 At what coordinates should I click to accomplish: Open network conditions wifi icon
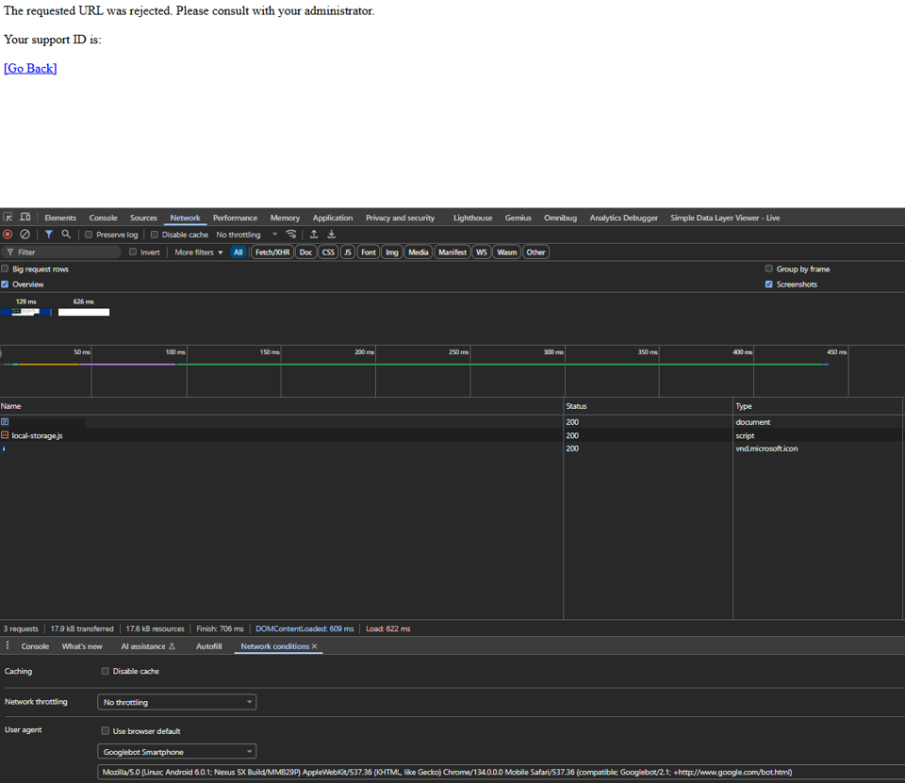(x=291, y=235)
